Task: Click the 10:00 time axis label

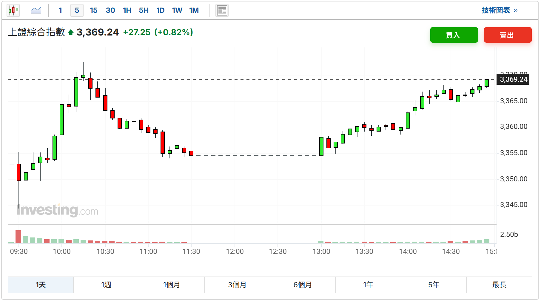Action: click(x=62, y=251)
